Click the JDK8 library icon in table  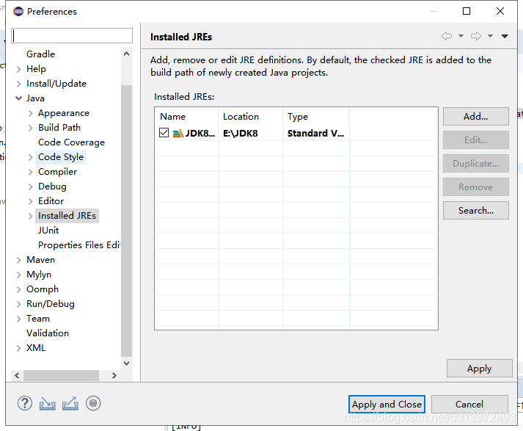[x=178, y=133]
